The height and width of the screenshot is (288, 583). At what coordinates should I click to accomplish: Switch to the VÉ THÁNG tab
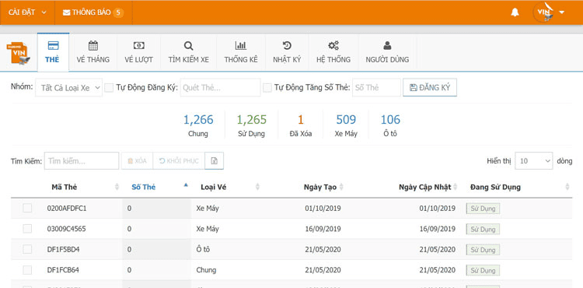coord(93,52)
